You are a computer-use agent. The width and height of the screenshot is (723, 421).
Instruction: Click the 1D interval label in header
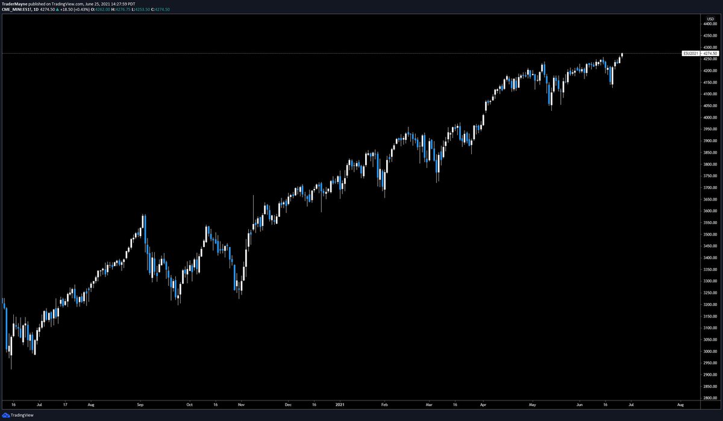click(x=37, y=8)
